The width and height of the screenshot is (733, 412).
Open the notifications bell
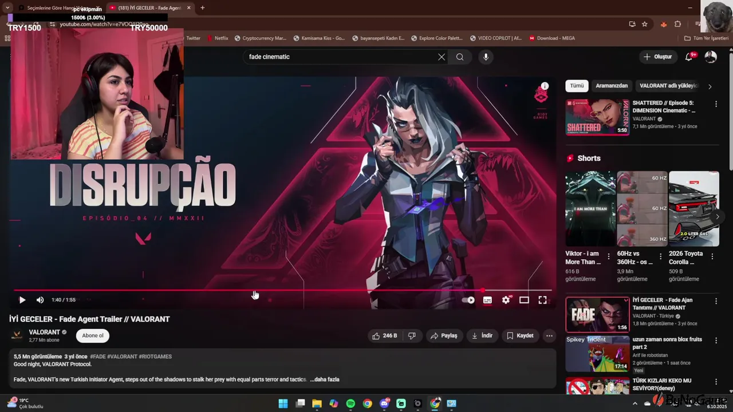[689, 57]
